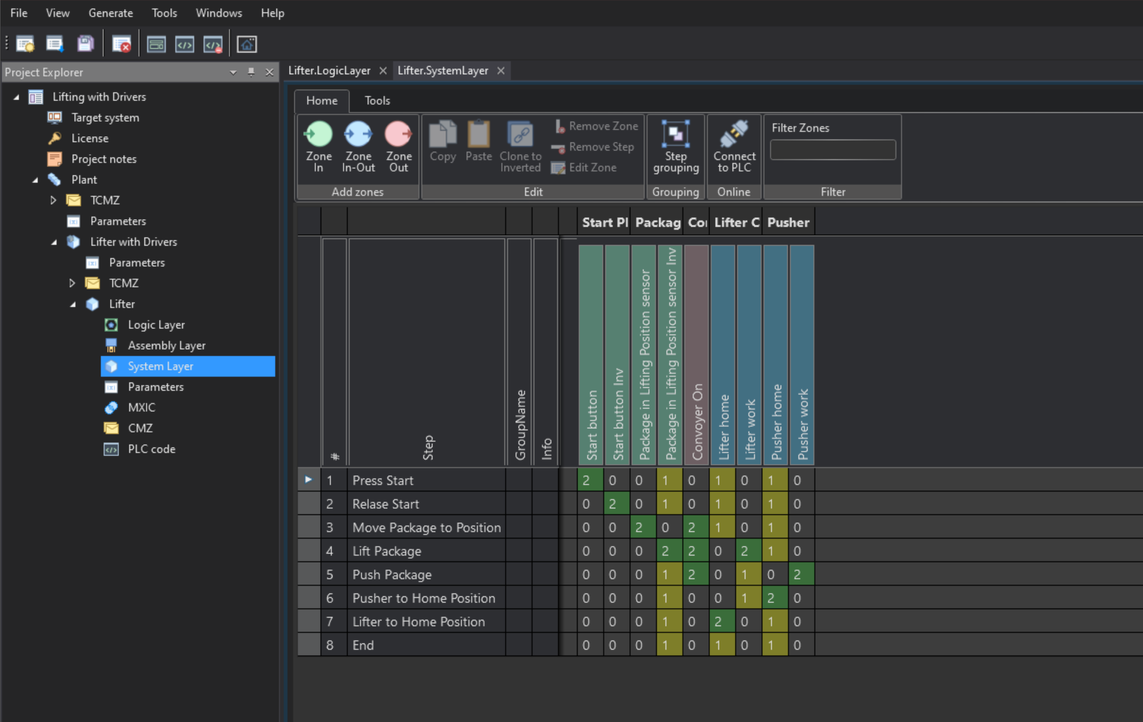The height and width of the screenshot is (722, 1143).
Task: Open the View menu
Action: click(x=58, y=13)
